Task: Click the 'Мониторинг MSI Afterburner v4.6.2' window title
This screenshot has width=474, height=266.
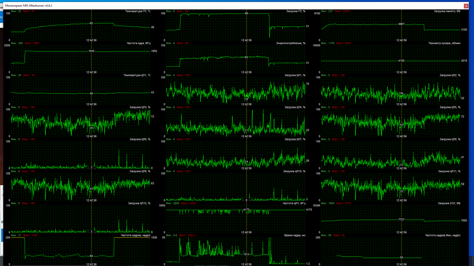Action: [28, 6]
